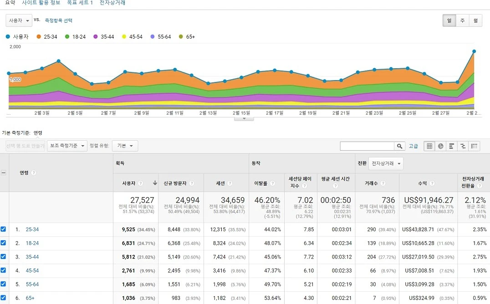Open the 45-54 age group link

tap(32, 271)
